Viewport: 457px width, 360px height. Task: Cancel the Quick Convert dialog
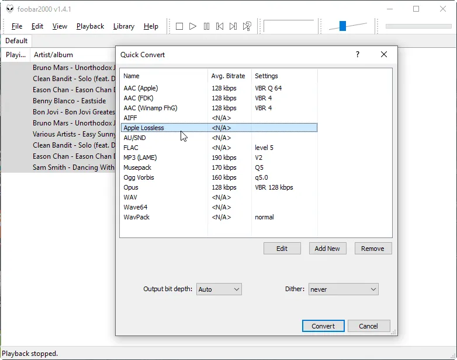point(368,326)
